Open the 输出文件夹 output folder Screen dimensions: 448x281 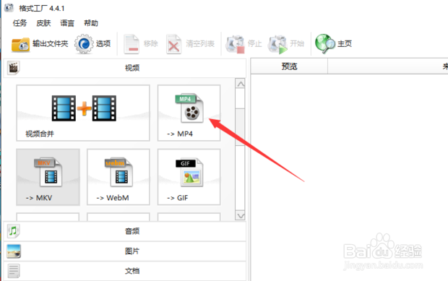[x=40, y=44]
